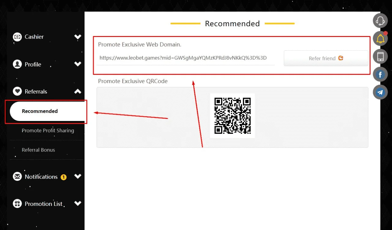Click the 'Promote Exclusive QRCode' label
This screenshot has height=230, width=392.
click(133, 81)
